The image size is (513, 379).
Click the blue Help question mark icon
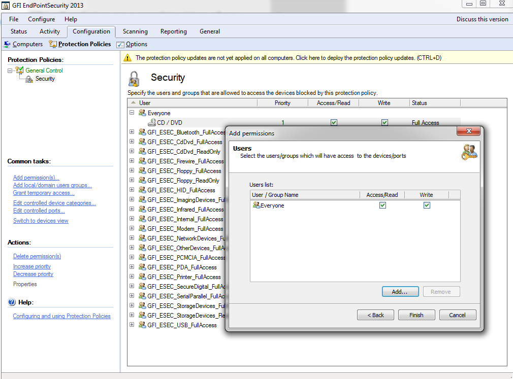coord(12,302)
